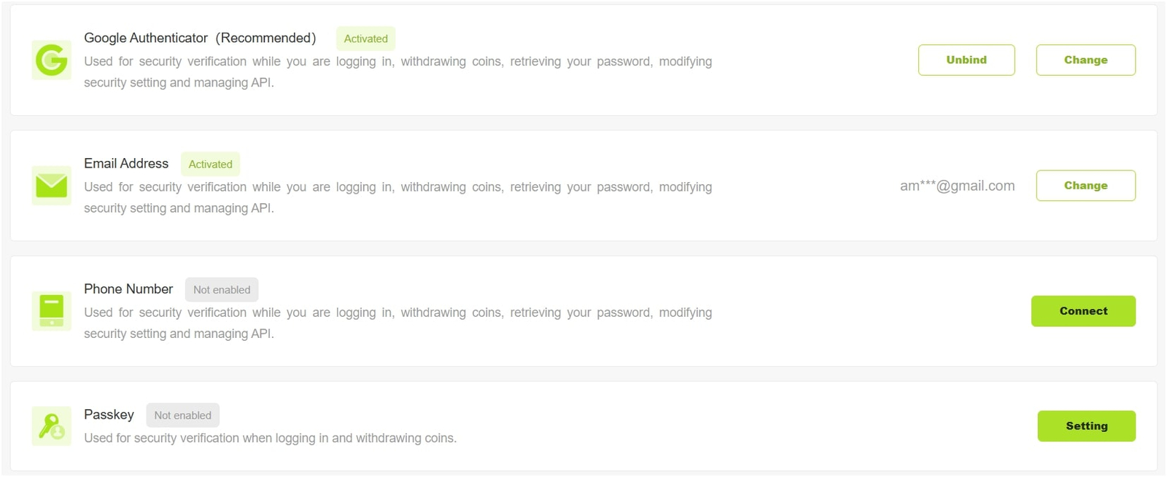Click the Activated badge beside Google Authenticator

tap(365, 39)
